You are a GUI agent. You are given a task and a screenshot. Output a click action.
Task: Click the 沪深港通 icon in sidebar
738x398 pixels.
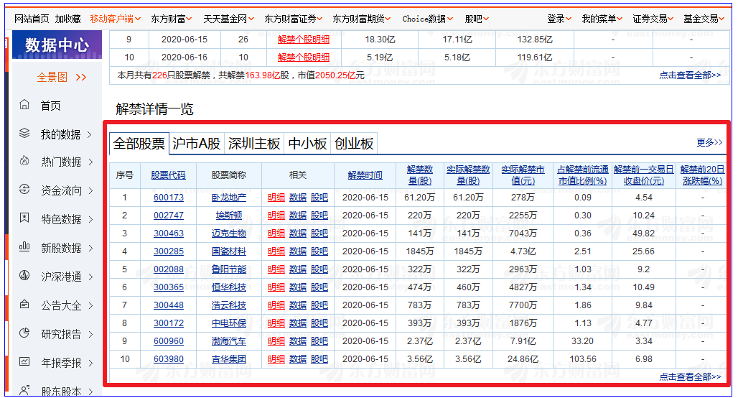click(24, 276)
